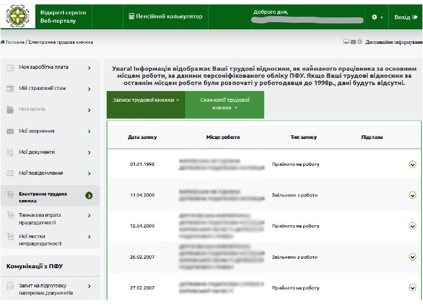Click printer icon of Запит на підготовку
This screenshot has width=423, height=306.
tap(10, 286)
